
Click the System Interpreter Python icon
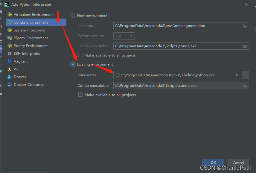10,30
